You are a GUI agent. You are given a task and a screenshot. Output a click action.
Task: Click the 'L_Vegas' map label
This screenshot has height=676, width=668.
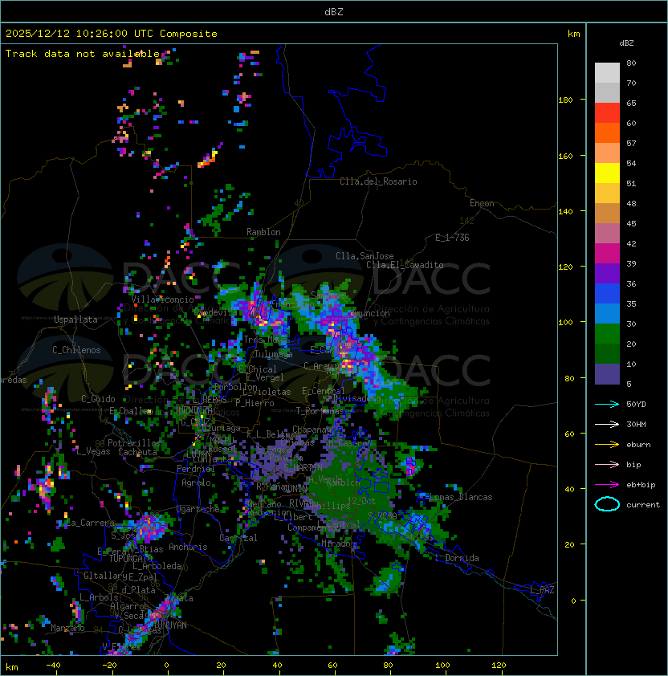point(93,451)
